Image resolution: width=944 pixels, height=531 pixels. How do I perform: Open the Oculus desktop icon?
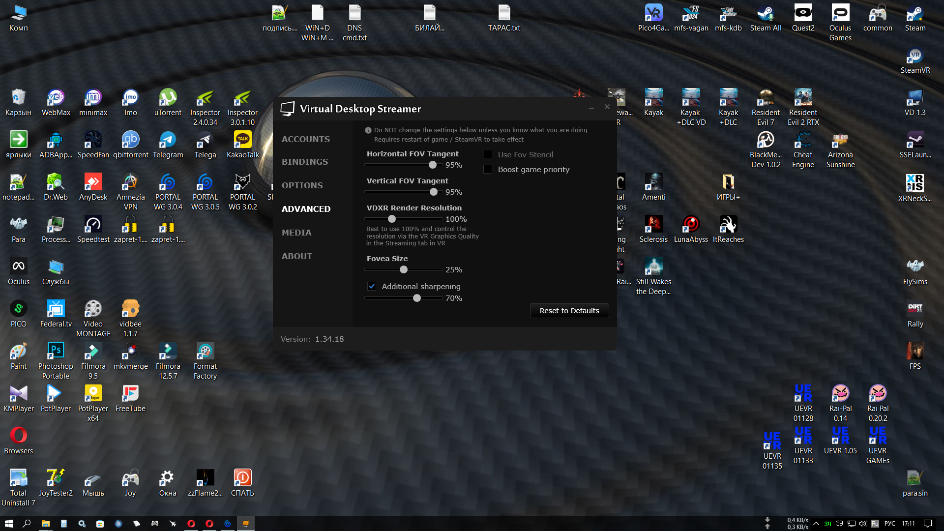click(19, 272)
